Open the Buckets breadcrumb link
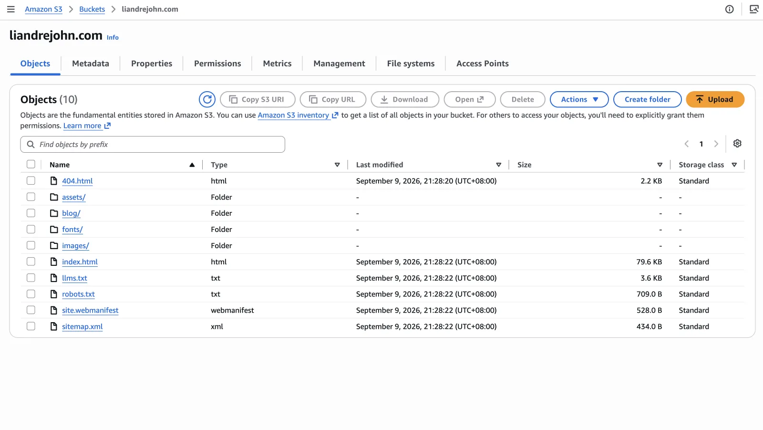Screen dimensions: 763x430 pos(92,9)
